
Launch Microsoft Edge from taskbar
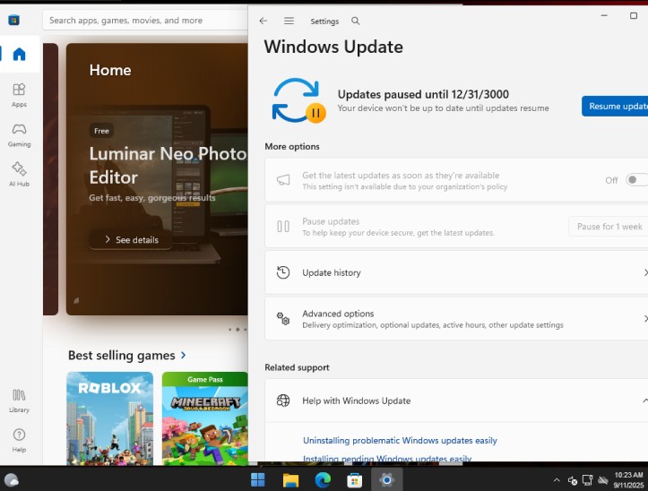click(323, 480)
